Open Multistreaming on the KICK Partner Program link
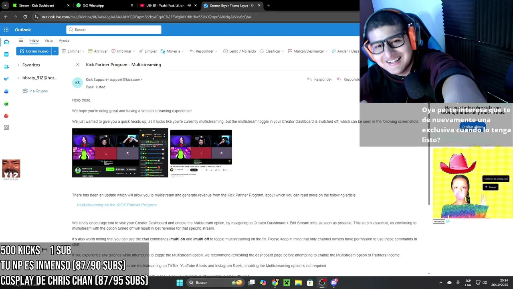 pyautogui.click(x=117, y=205)
